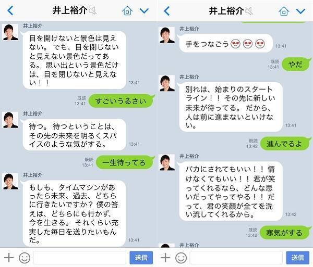Focus message input field in right chat
The image size is (313, 267).
[x=236, y=258]
